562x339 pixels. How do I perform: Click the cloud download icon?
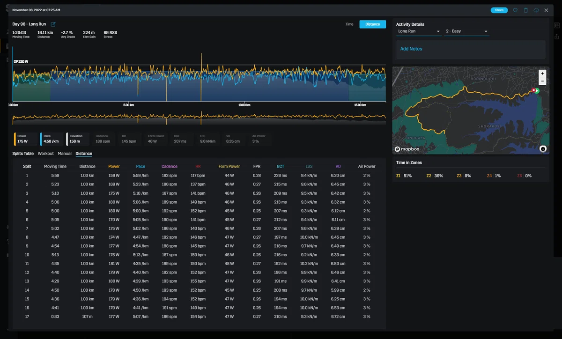click(x=536, y=10)
